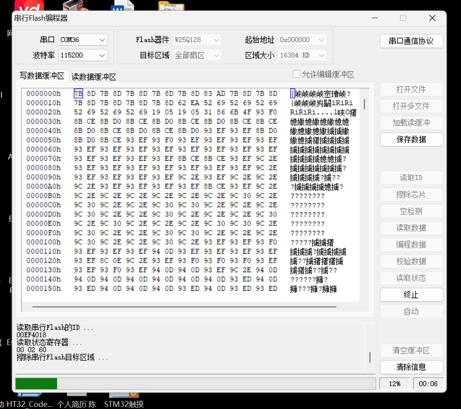The width and height of the screenshot is (461, 409).
Task: Click the log panel vertical scrollbar thumb
Action: (370, 357)
